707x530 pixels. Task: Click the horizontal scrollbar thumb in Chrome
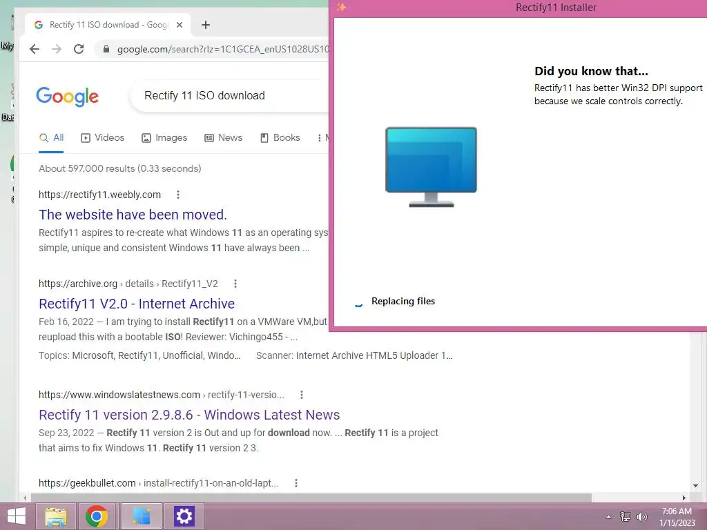(311, 498)
